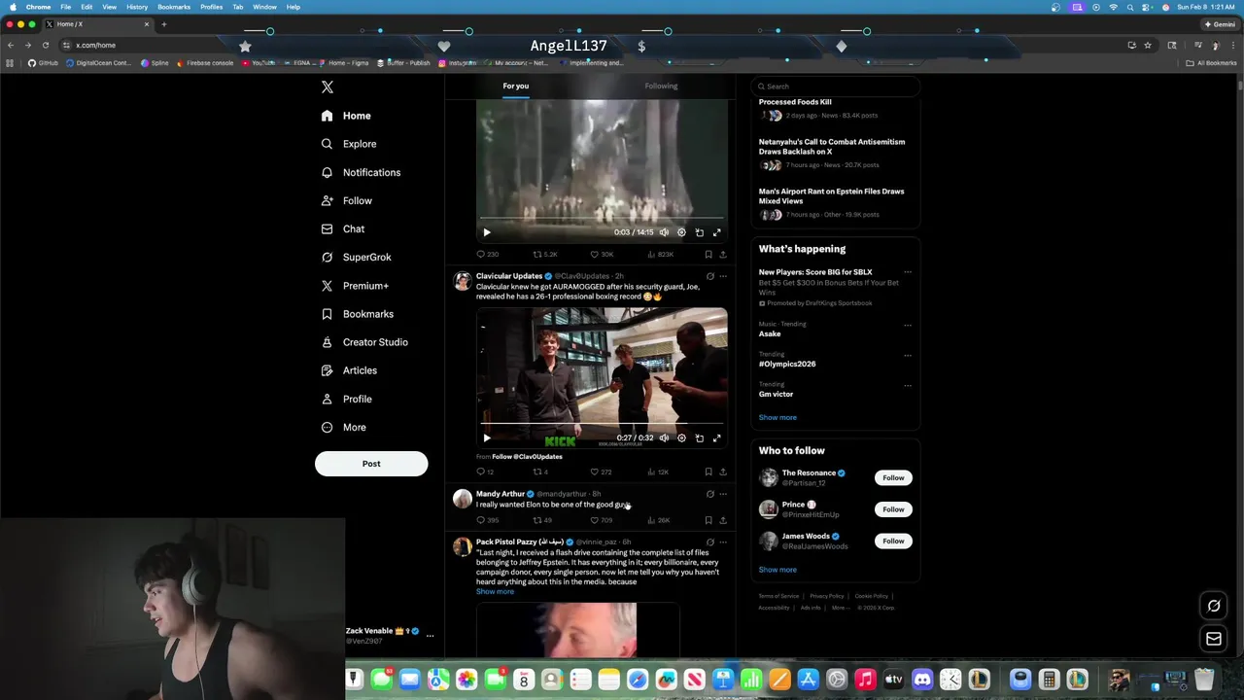Open the Explore page

click(348, 144)
